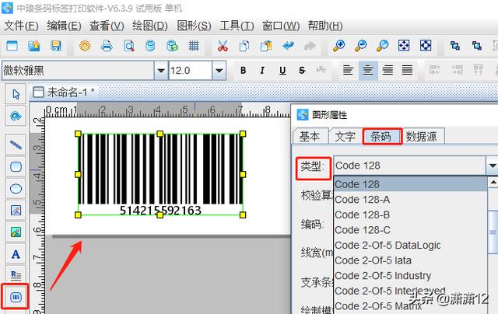
Task: Select the Text A tool
Action: pos(16,254)
